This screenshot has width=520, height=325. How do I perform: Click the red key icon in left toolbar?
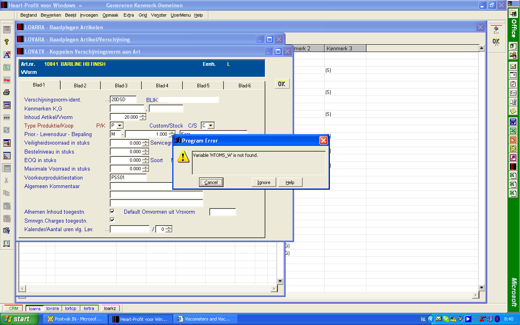tap(6, 80)
